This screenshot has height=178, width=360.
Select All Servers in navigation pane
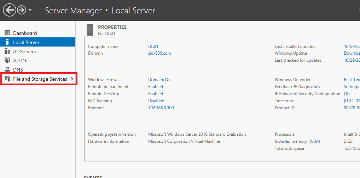point(24,51)
